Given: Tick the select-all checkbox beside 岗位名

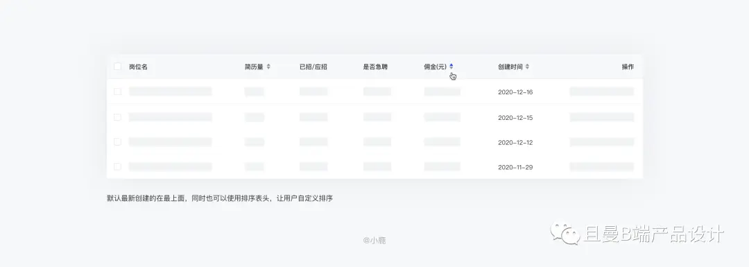Looking at the screenshot, I should (x=117, y=67).
